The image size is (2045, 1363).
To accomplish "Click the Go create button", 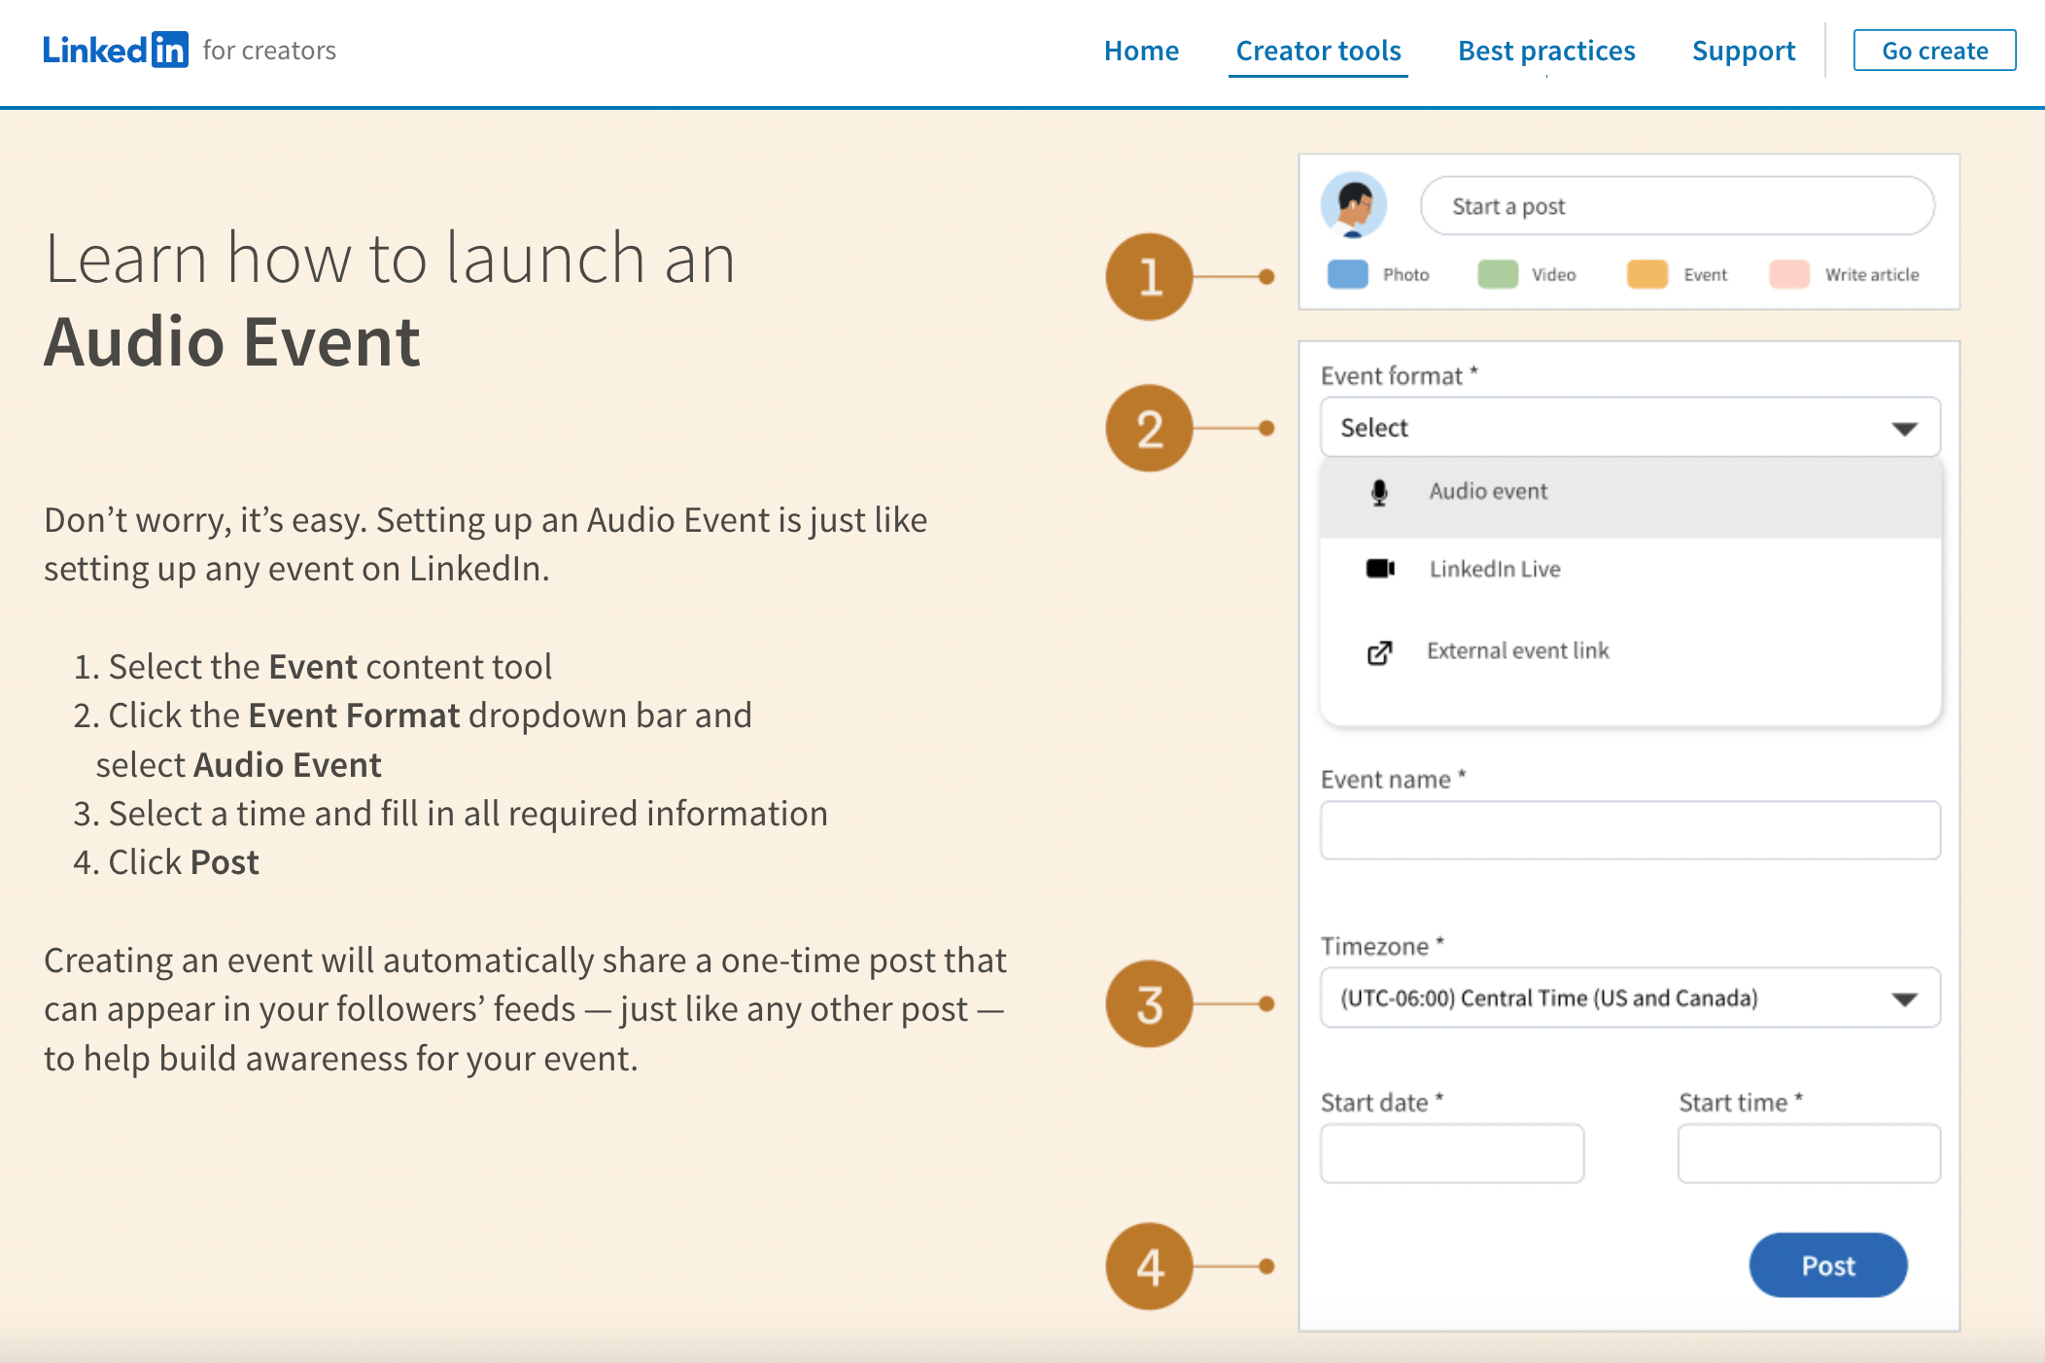I will (x=1934, y=51).
